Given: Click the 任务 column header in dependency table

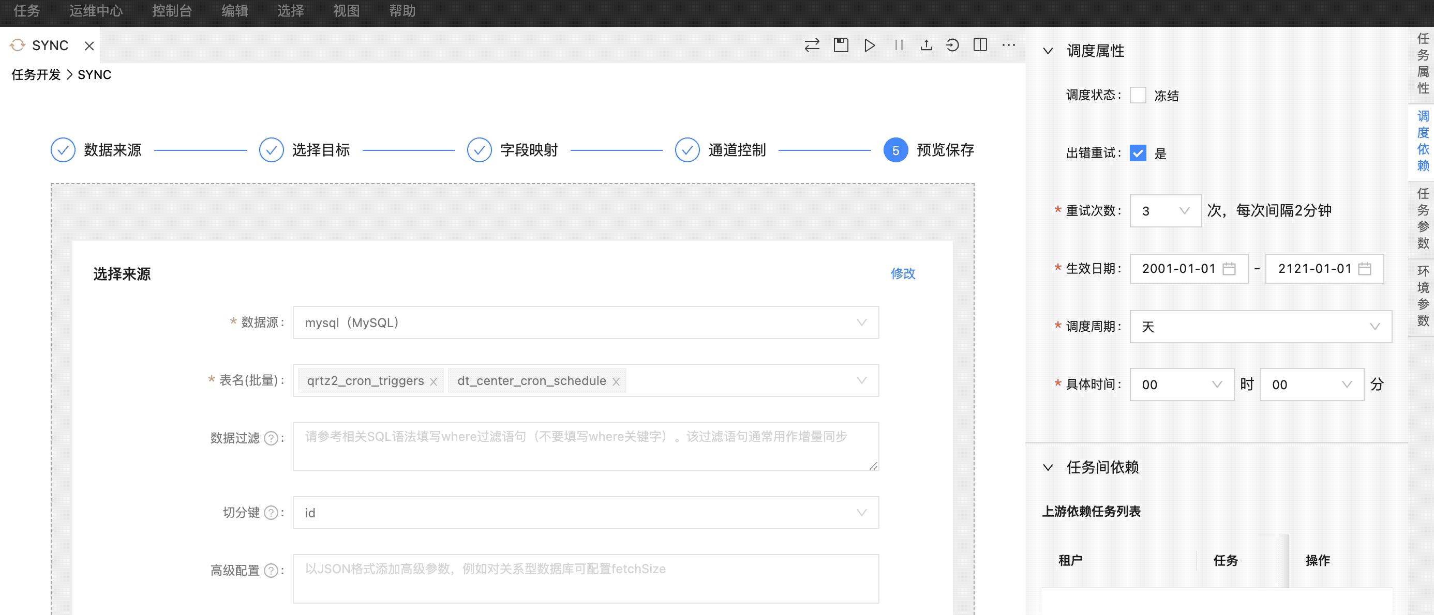Looking at the screenshot, I should 1226,561.
